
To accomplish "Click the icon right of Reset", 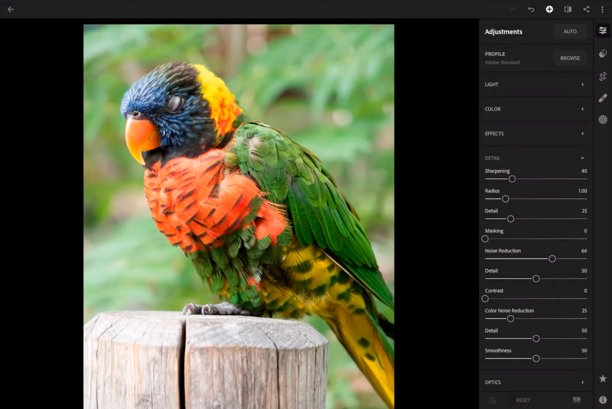I will pos(576,400).
